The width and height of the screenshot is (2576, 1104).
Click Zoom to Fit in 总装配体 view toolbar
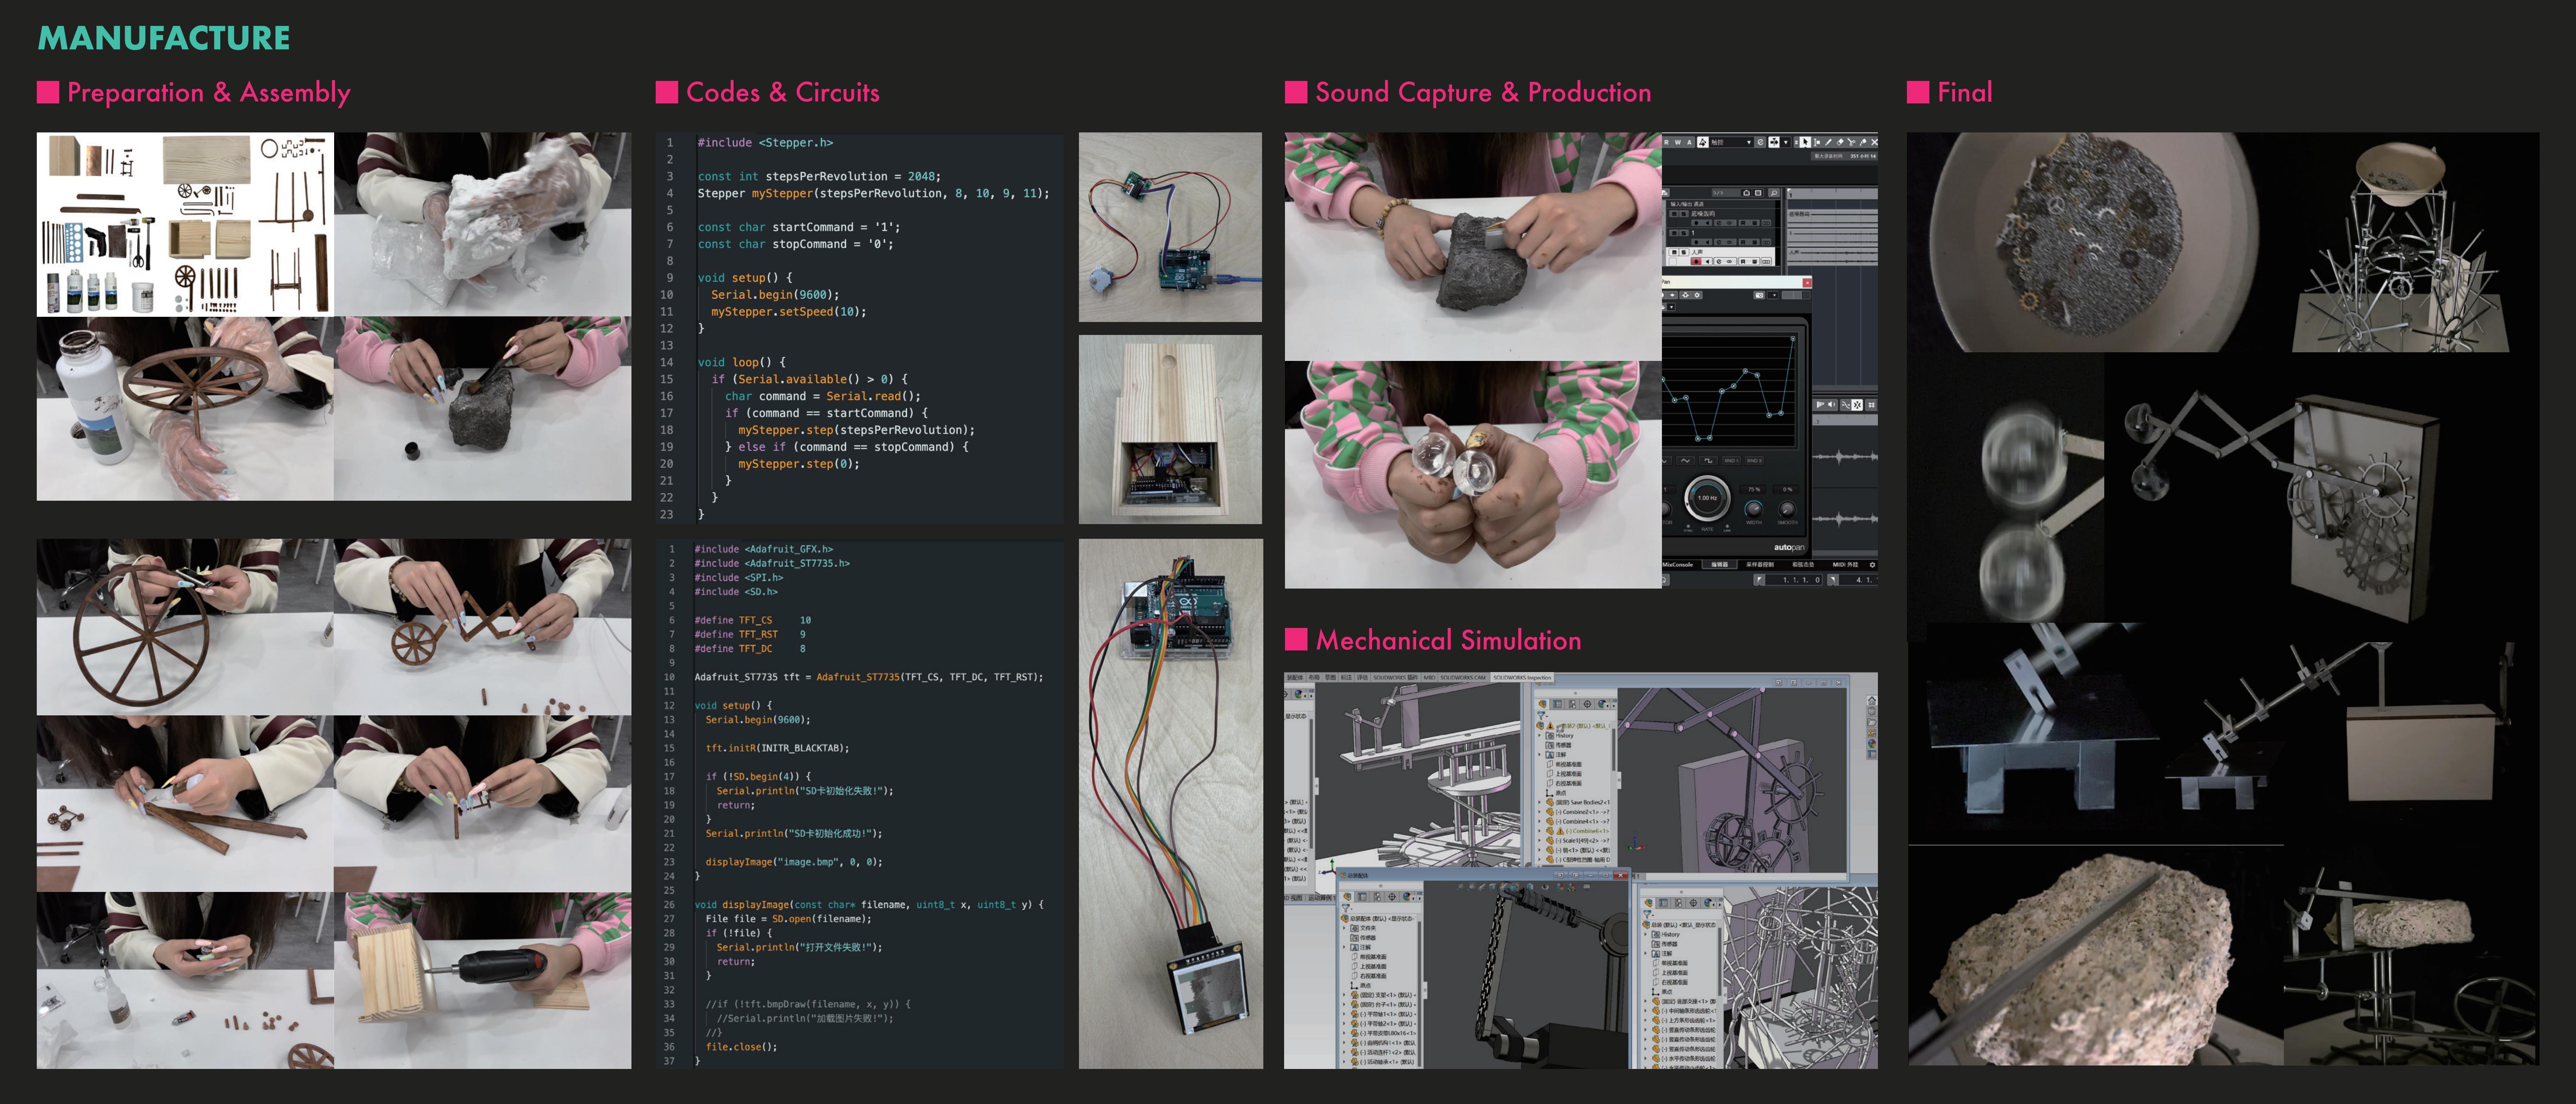click(x=1460, y=887)
